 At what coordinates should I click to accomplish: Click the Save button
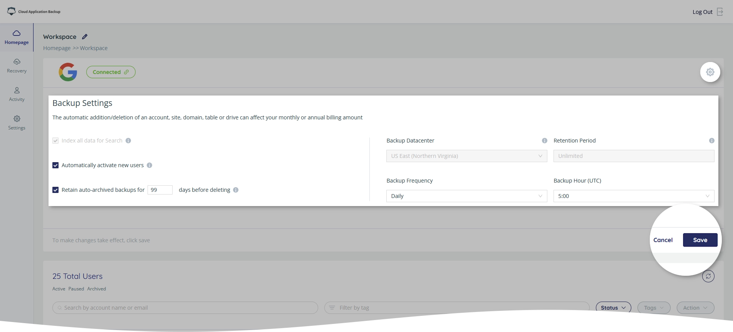pyautogui.click(x=700, y=240)
